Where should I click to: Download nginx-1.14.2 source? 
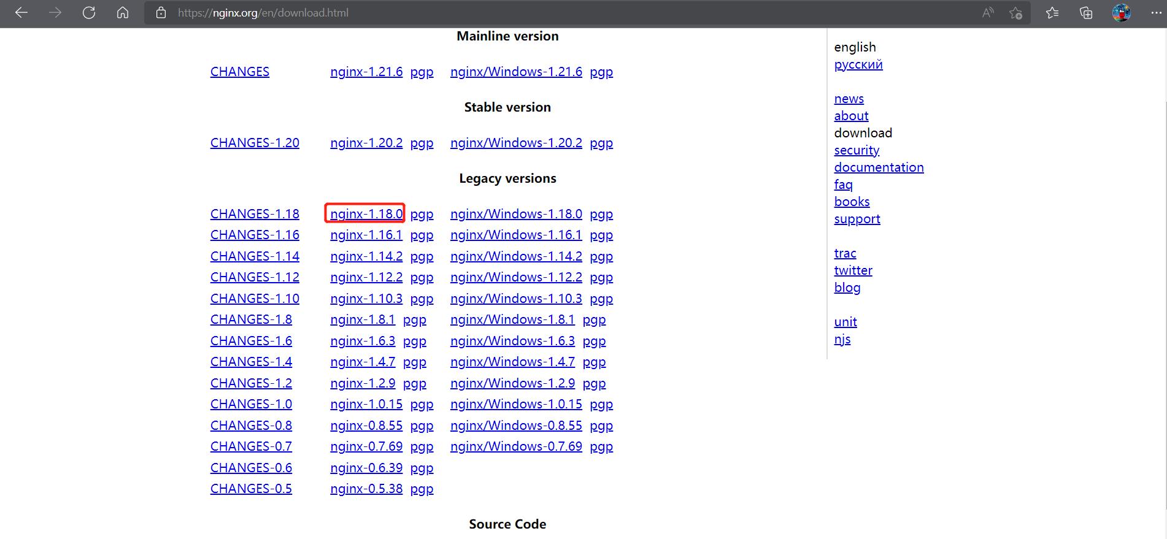[x=366, y=256]
